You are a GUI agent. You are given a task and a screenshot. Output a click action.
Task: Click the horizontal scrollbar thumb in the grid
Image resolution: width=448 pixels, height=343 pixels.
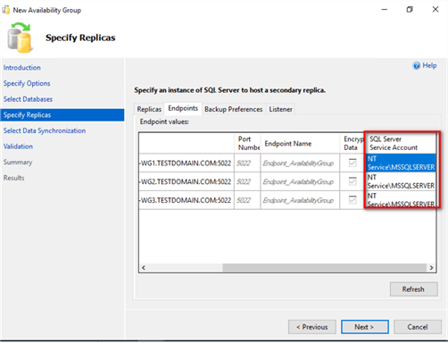click(x=324, y=268)
